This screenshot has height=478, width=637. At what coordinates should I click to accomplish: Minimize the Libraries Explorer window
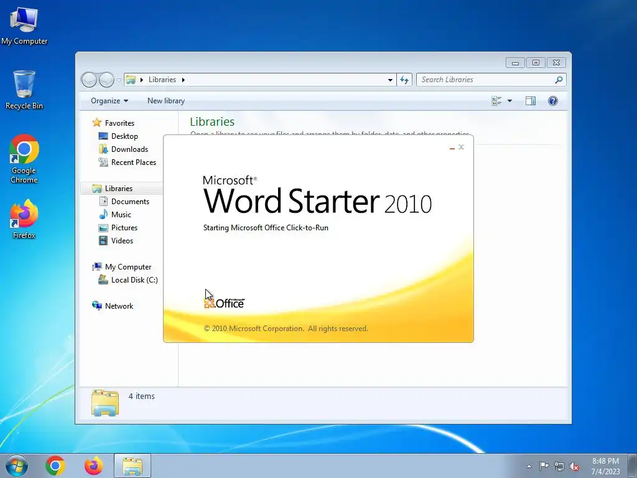[515, 63]
